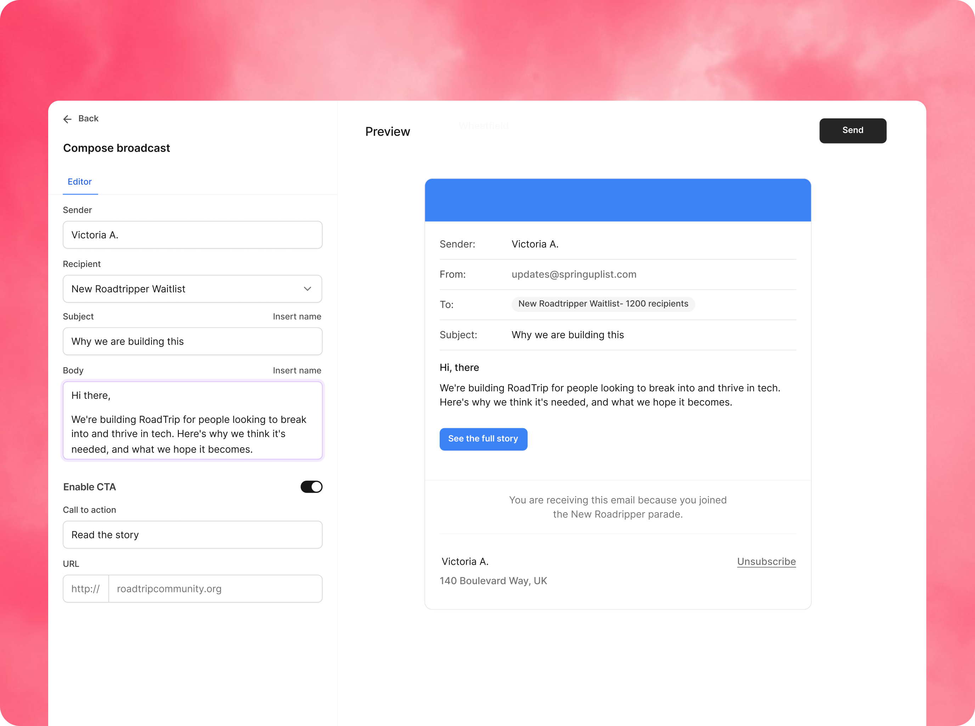Click Insert name beside Subject
This screenshot has width=975, height=726.
(297, 317)
